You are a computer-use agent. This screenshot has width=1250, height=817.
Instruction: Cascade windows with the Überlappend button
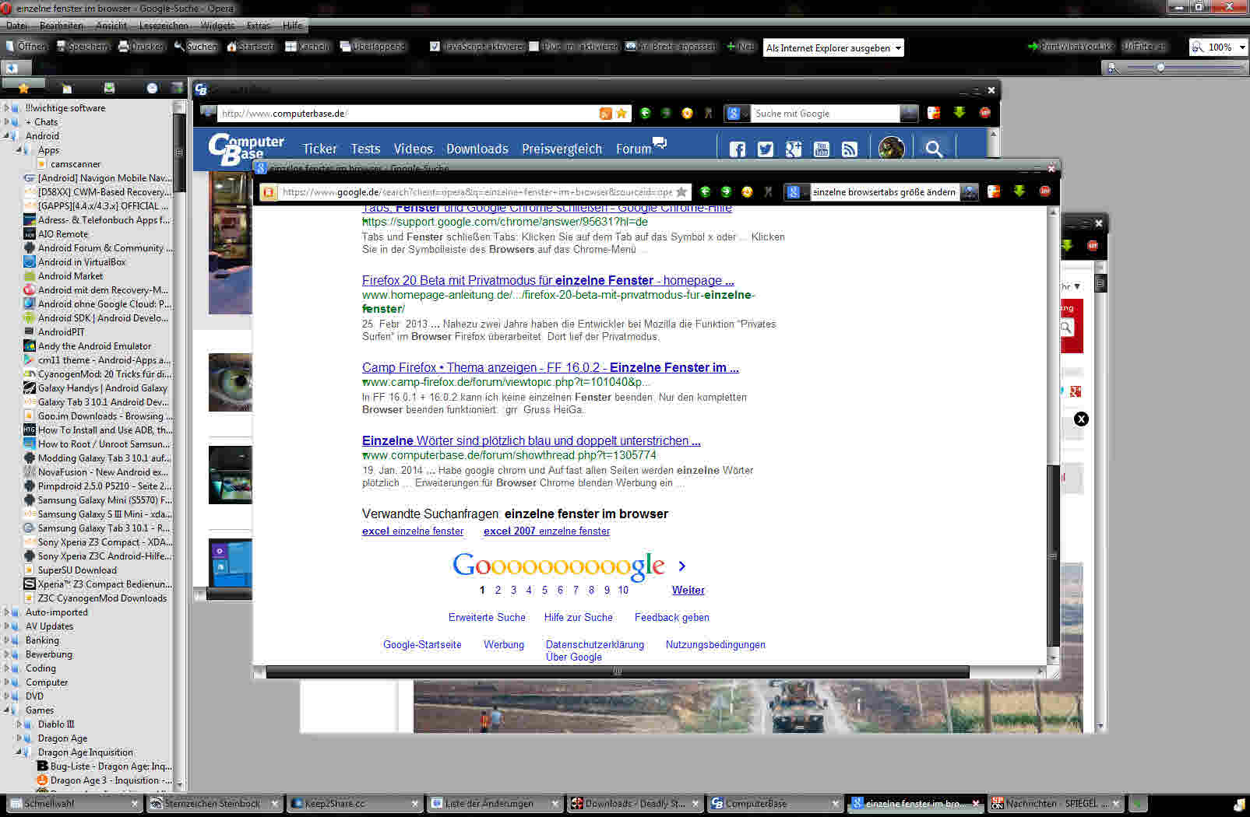coord(372,47)
